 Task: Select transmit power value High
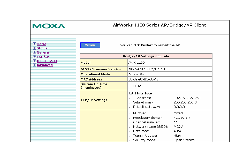[177, 136]
